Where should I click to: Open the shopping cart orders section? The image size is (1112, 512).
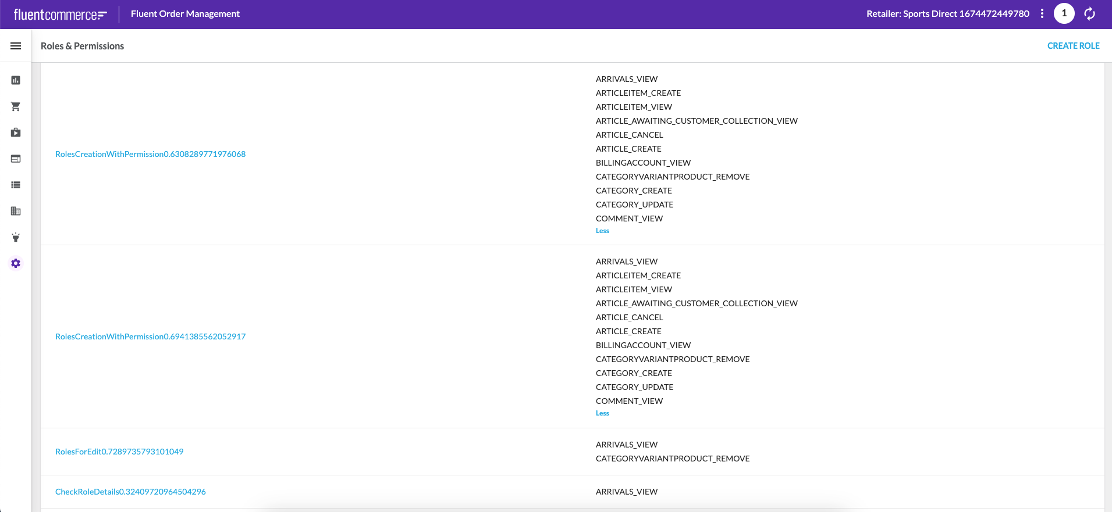[16, 106]
